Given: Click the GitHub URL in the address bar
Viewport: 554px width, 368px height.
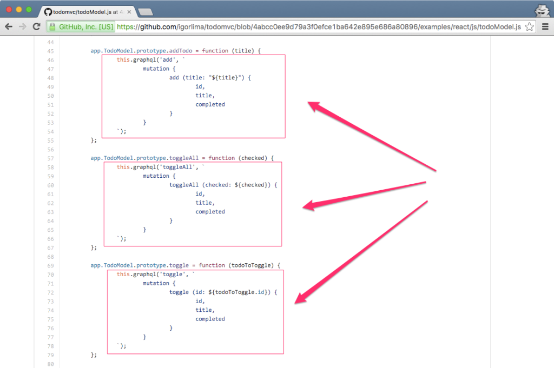Looking at the screenshot, I should pyautogui.click(x=319, y=27).
